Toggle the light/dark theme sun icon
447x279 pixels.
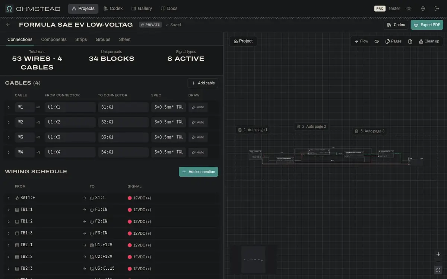(409, 9)
